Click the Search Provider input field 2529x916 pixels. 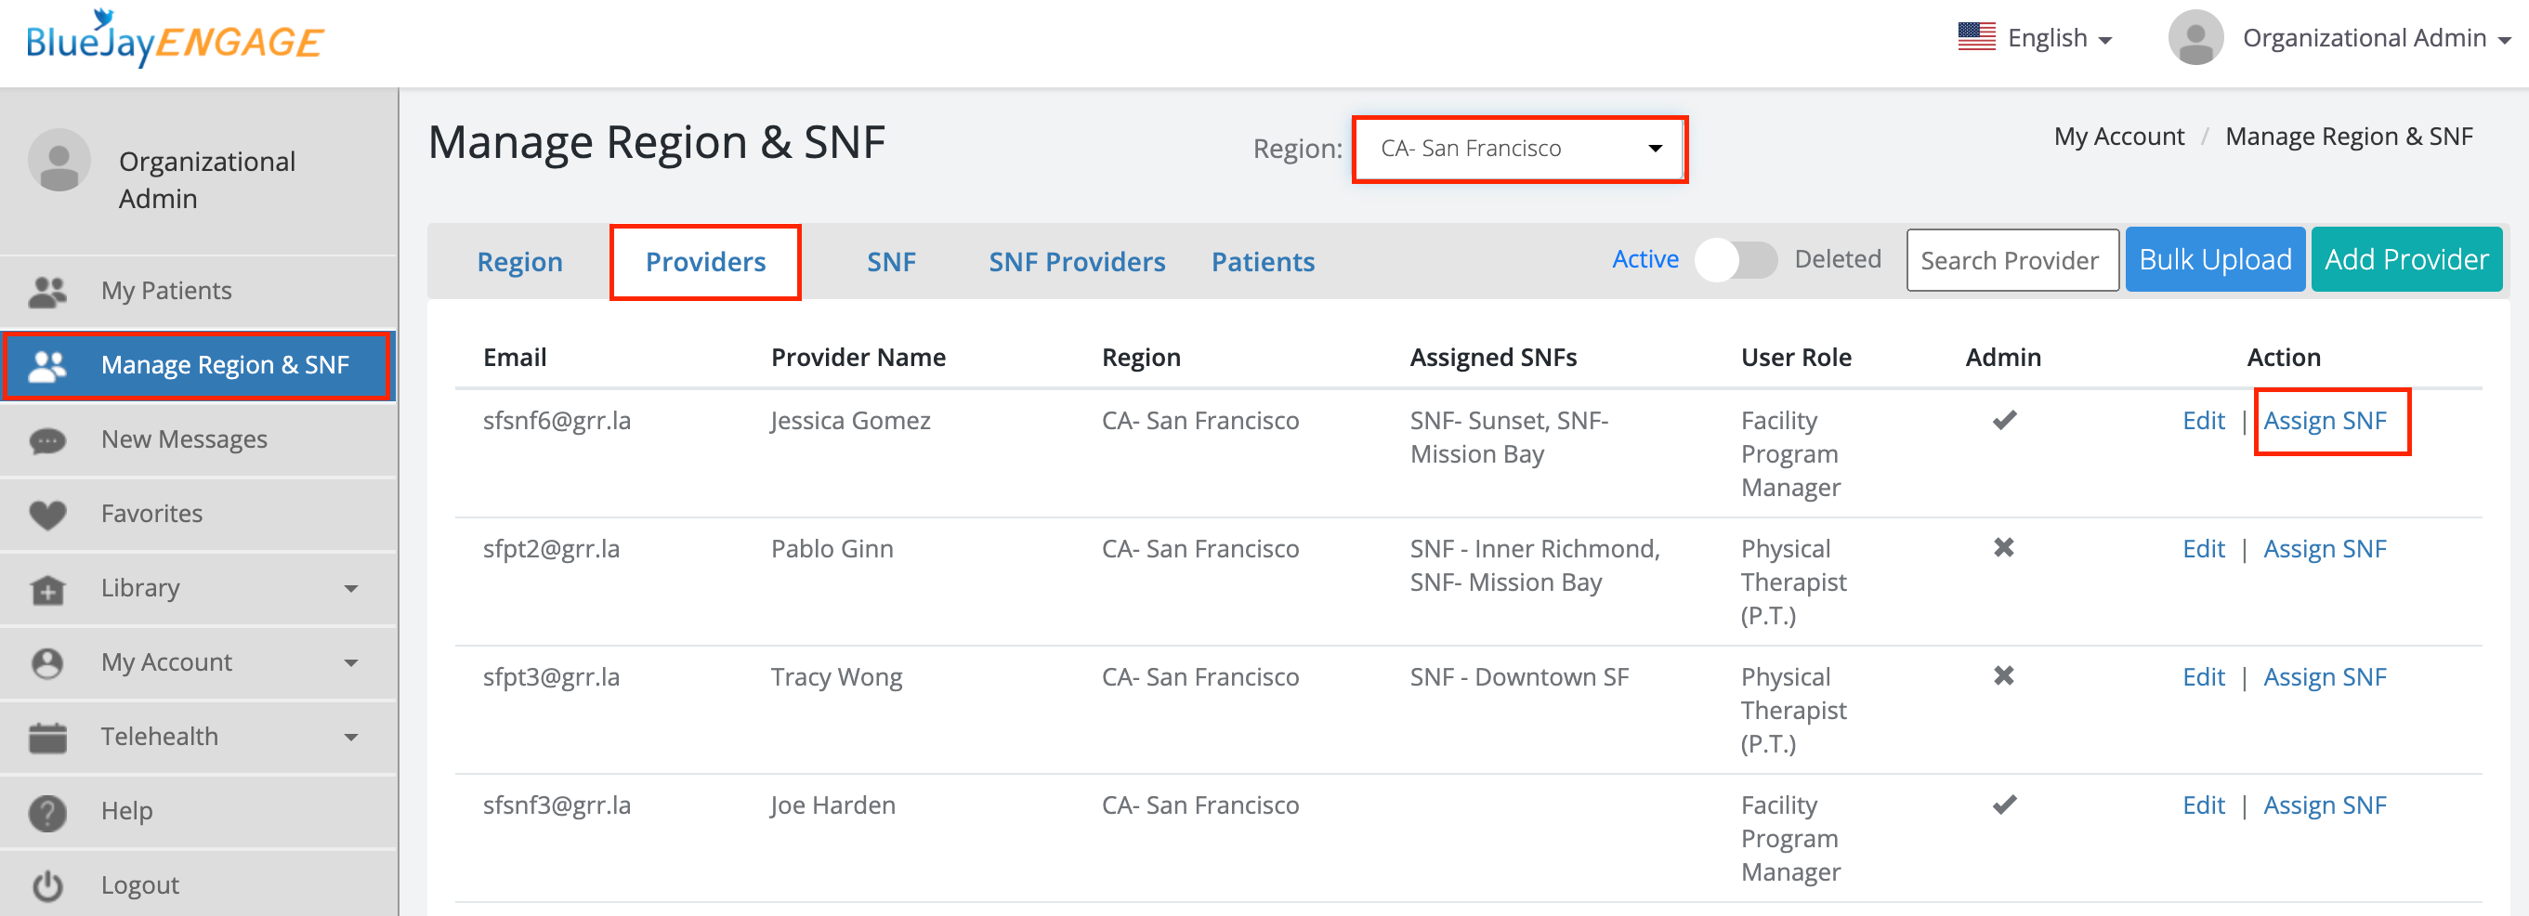[2011, 260]
